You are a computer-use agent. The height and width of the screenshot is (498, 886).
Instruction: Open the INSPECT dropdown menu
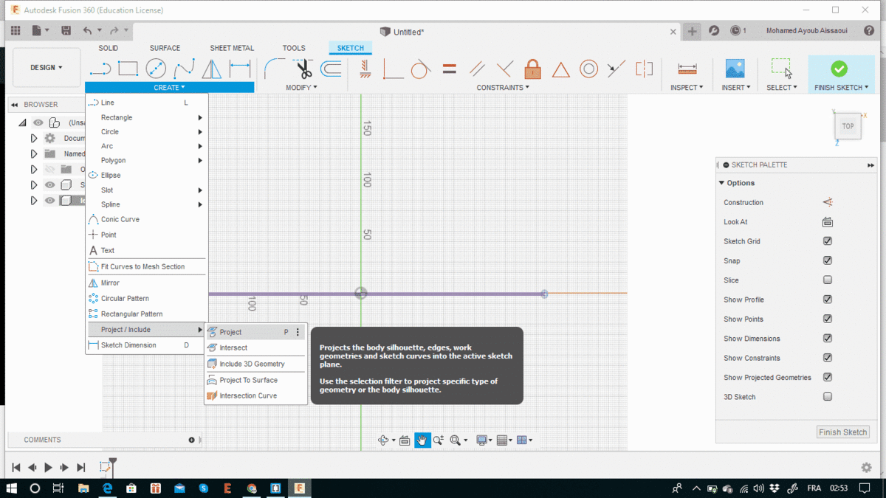pos(687,88)
